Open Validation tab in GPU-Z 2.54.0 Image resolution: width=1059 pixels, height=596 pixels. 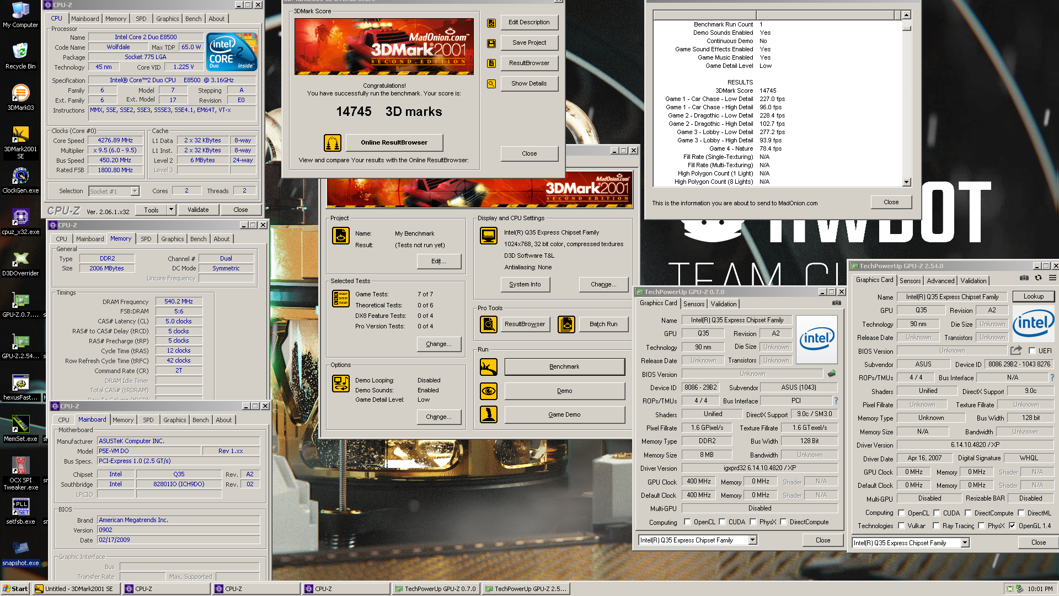click(974, 281)
